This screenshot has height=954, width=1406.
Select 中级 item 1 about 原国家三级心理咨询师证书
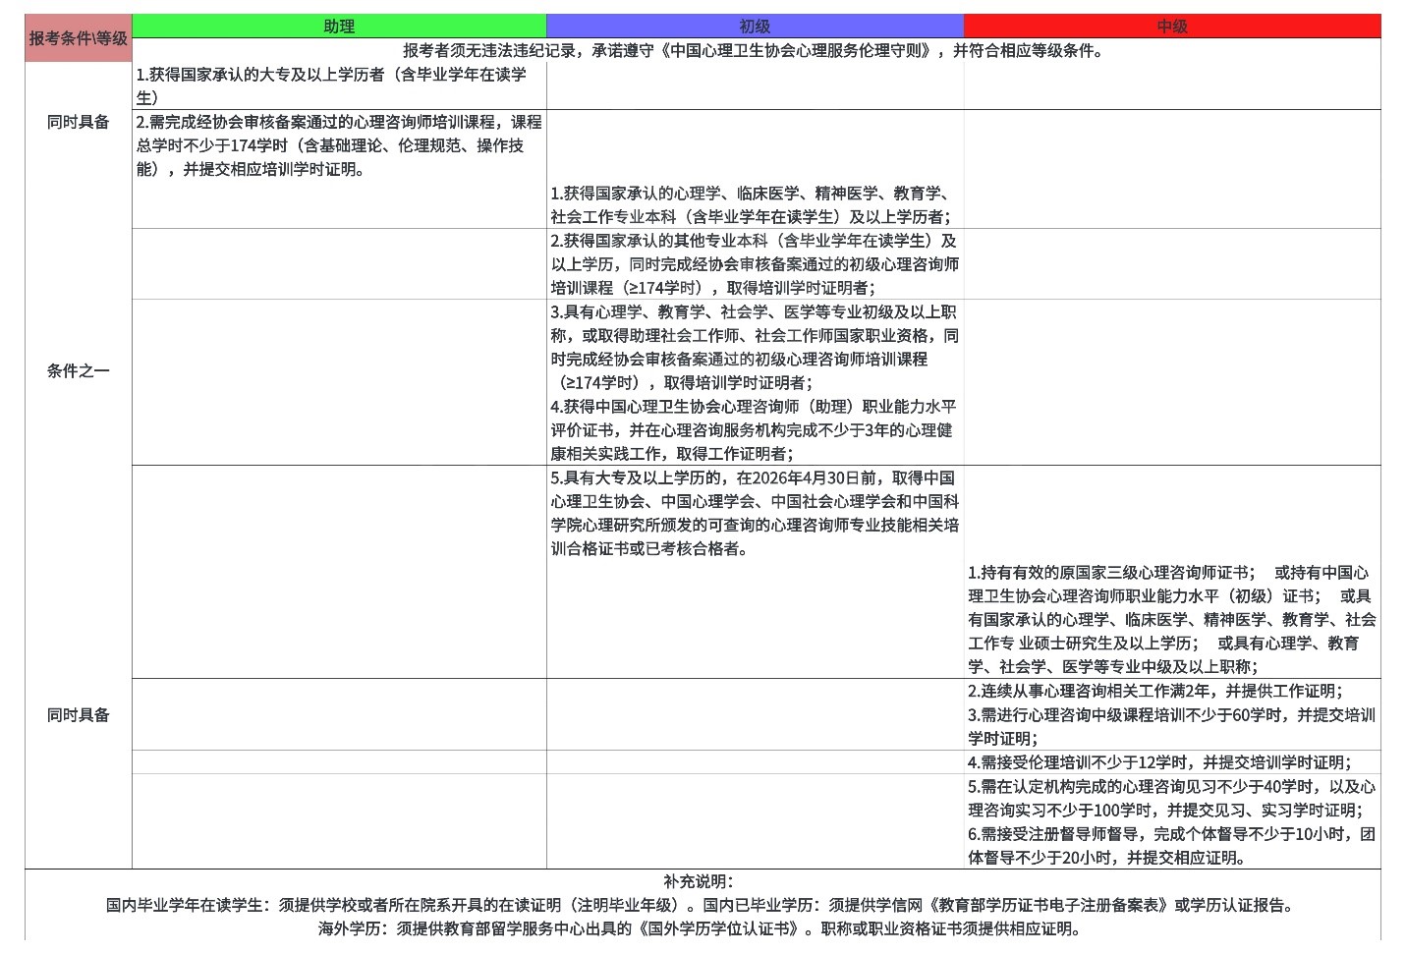click(1172, 619)
